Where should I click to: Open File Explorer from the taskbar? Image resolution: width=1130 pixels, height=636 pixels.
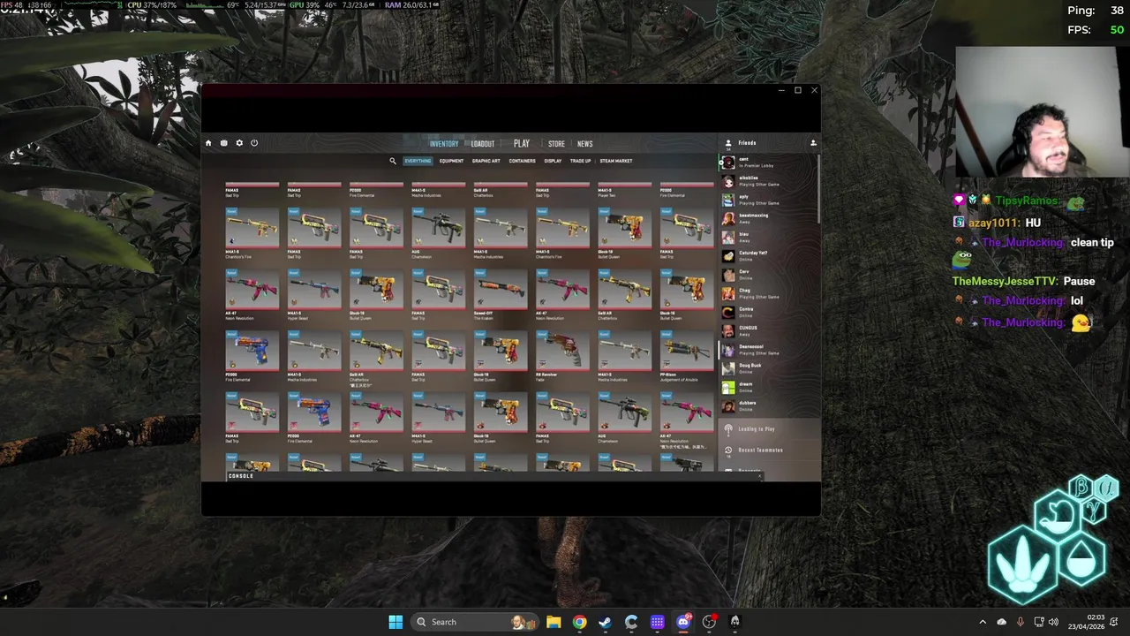(x=554, y=622)
